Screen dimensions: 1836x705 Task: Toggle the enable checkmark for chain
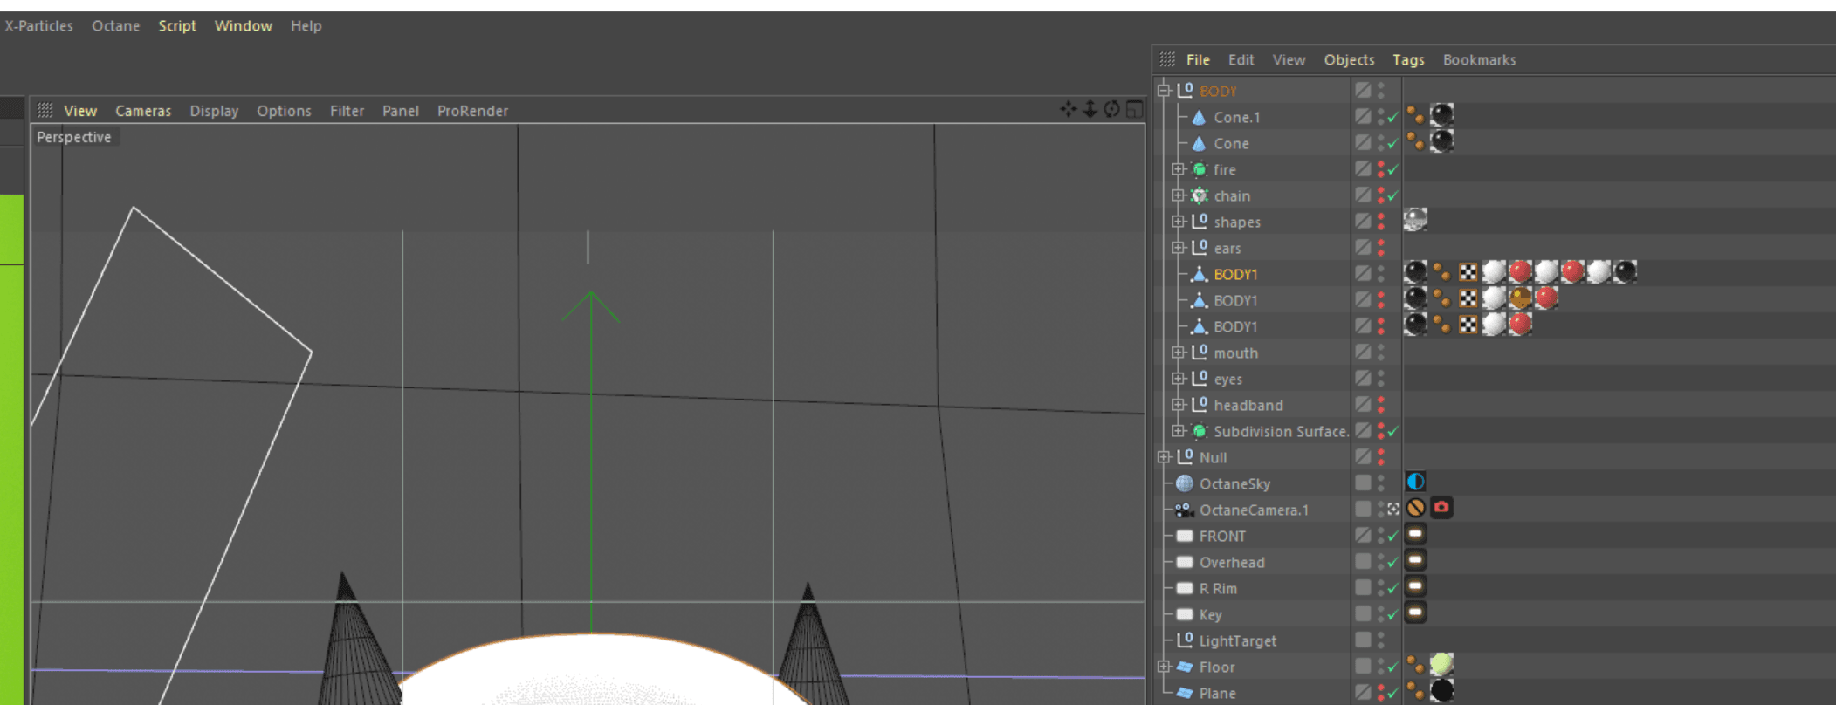(1393, 195)
